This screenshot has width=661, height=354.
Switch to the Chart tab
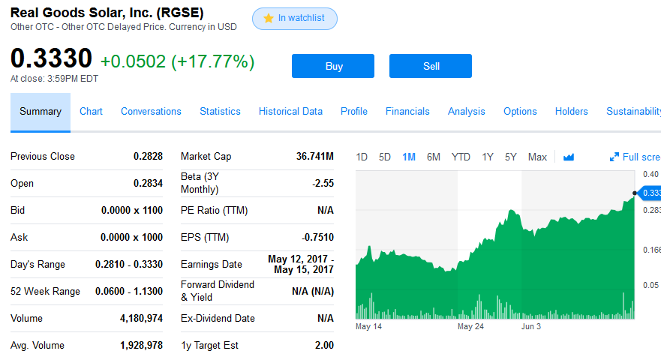click(91, 112)
